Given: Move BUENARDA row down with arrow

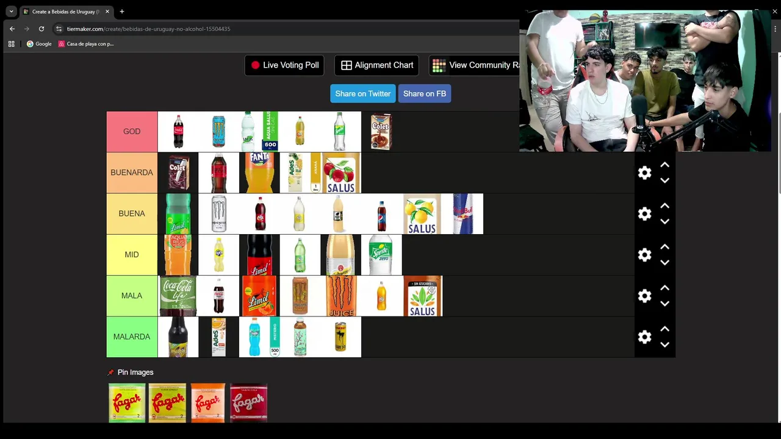Looking at the screenshot, I should [665, 180].
